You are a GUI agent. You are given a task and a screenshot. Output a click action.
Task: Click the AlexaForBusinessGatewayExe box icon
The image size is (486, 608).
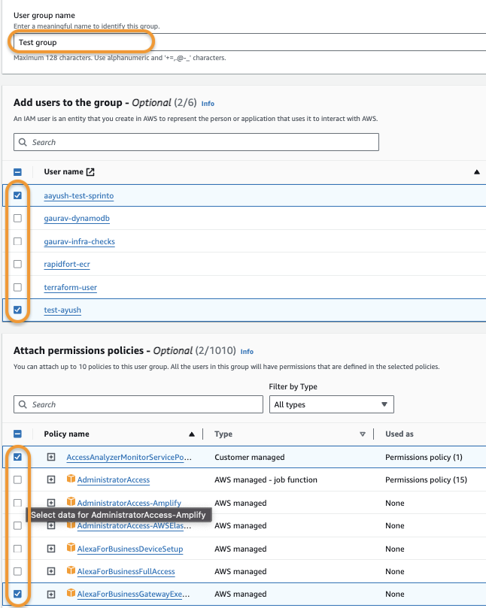71,593
